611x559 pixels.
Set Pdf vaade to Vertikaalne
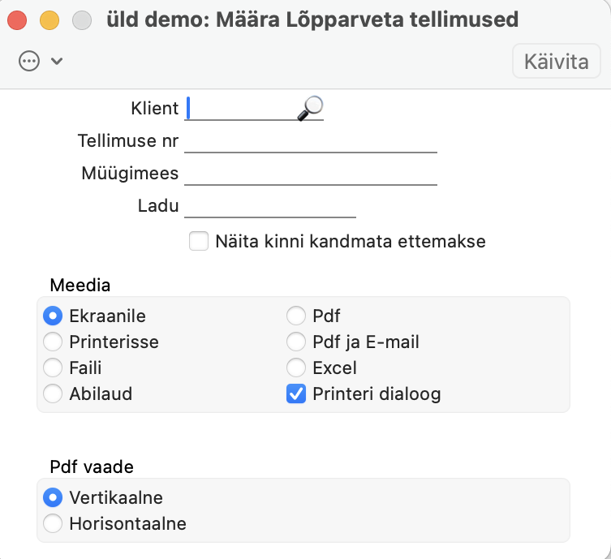click(53, 497)
